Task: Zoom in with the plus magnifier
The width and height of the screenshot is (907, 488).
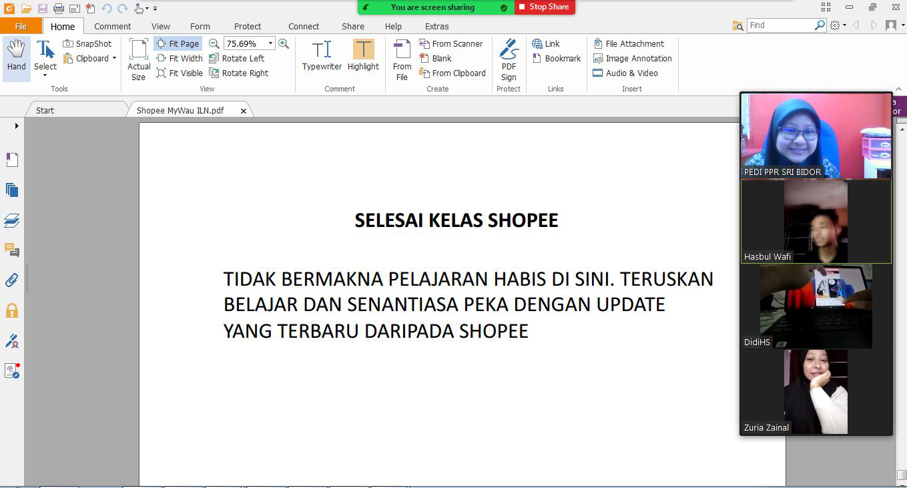Action: 284,43
